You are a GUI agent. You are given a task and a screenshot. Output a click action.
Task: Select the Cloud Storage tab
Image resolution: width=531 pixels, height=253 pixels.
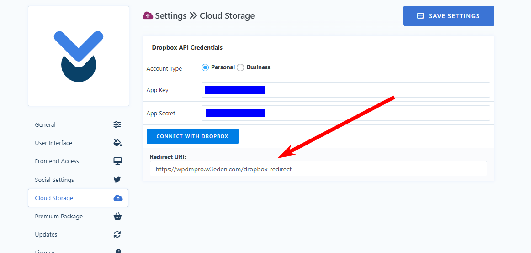(x=78, y=198)
